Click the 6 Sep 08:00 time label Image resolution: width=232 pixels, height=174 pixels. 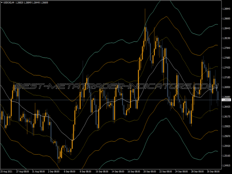point(70,171)
